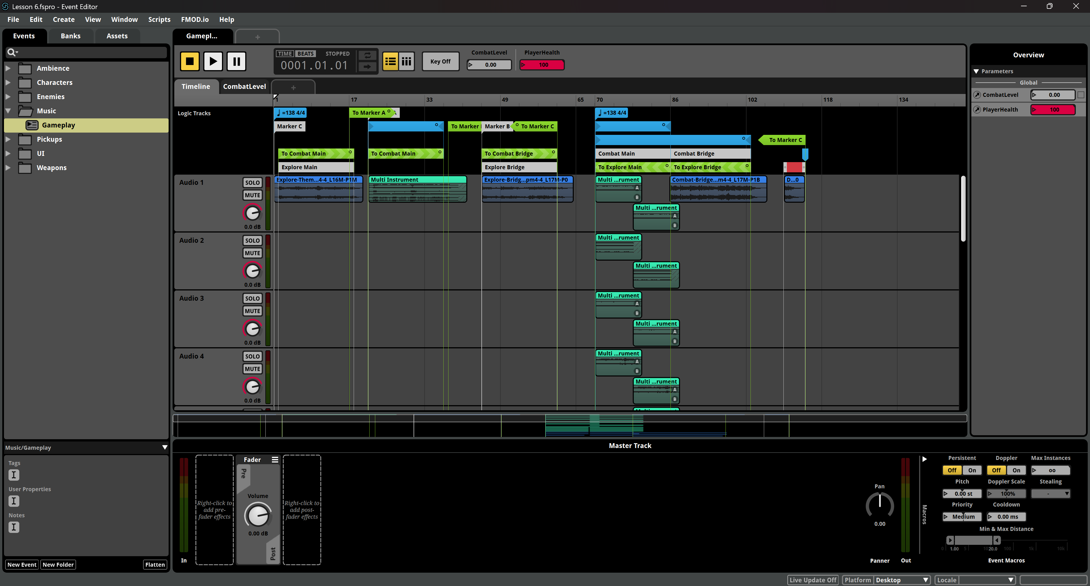Expand the Ambience folder tree arrow
Screen dimensions: 1090x586
(8, 68)
